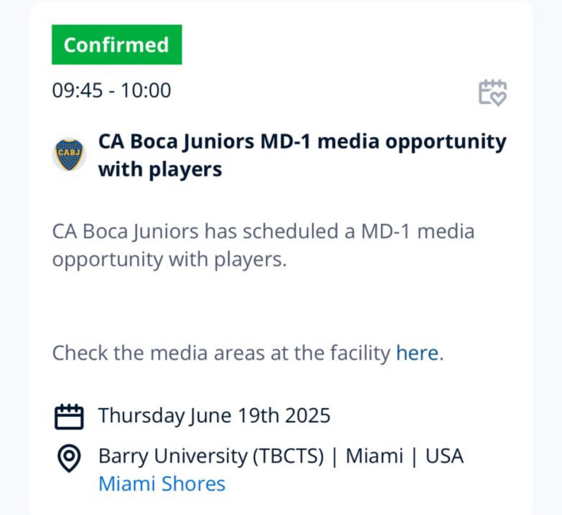Image resolution: width=562 pixels, height=515 pixels.
Task: Follow the 'here' media areas link
Action: [417, 353]
